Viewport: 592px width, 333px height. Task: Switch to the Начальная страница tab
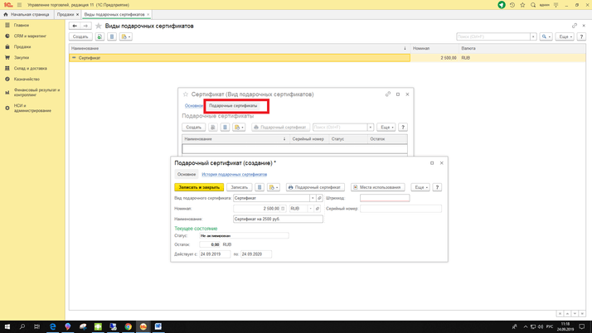click(29, 14)
